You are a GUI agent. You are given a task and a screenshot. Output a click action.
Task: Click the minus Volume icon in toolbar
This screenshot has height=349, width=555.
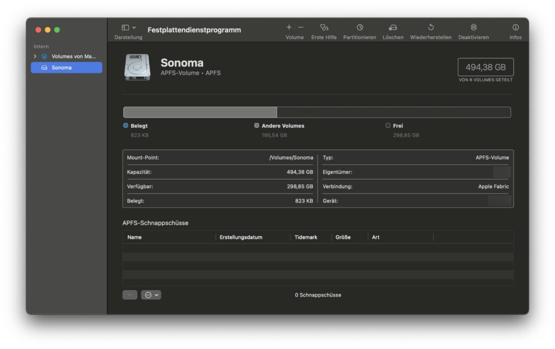(301, 26)
